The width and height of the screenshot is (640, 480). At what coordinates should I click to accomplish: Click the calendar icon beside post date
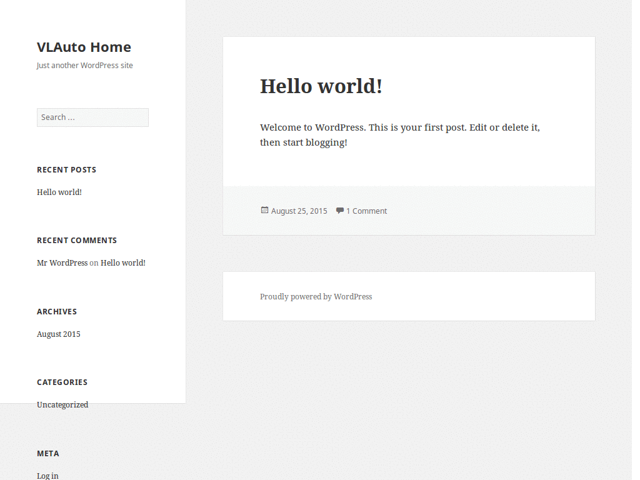click(264, 210)
